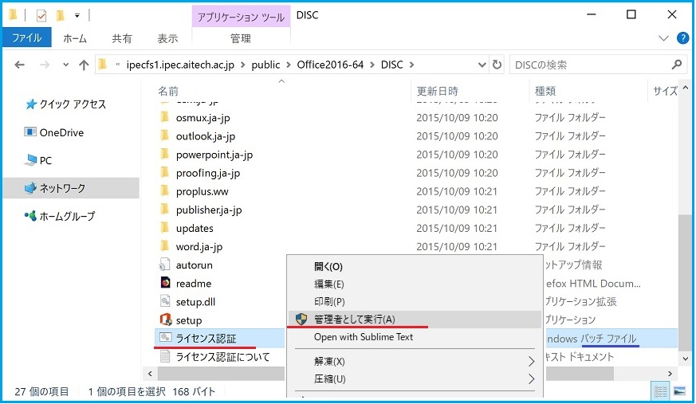Select the setup.dll file icon
Image resolution: width=696 pixels, height=404 pixels.
(165, 301)
